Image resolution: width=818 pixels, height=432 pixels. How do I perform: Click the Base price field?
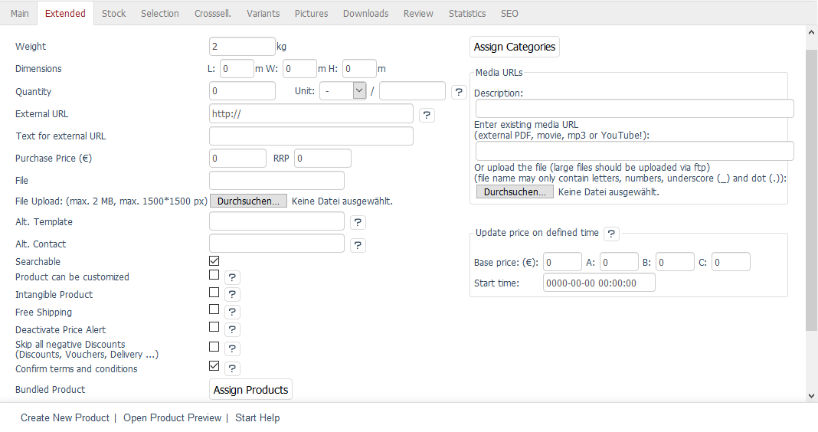562,262
